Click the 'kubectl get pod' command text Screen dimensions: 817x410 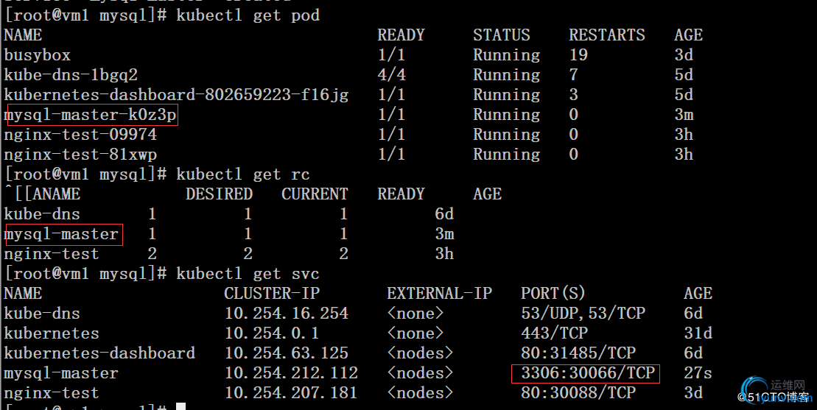coord(248,15)
